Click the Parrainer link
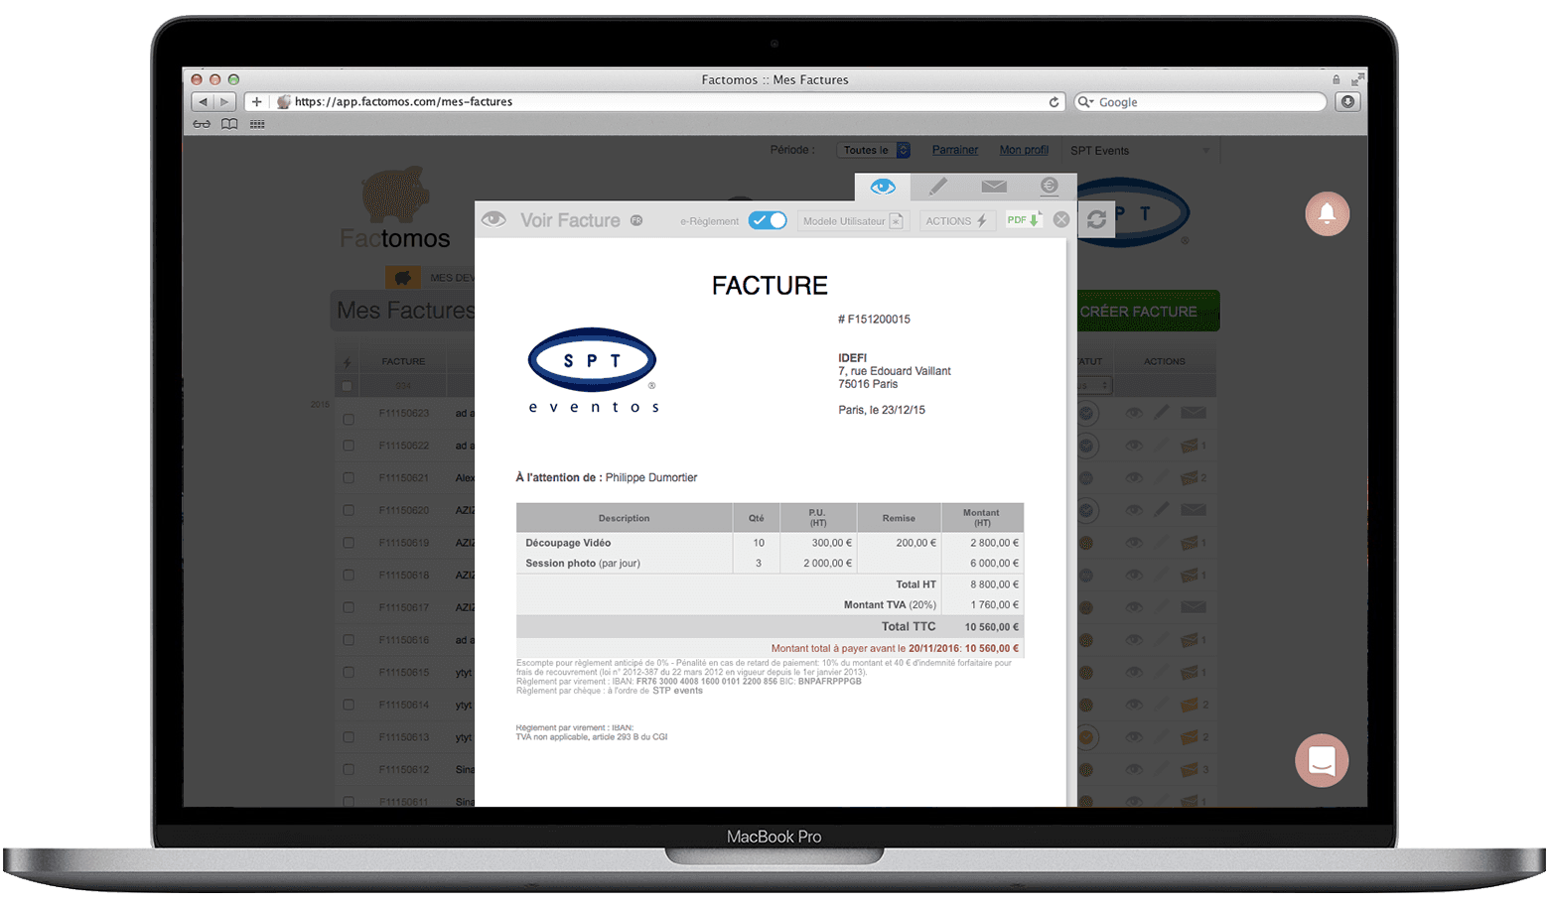 tap(954, 150)
